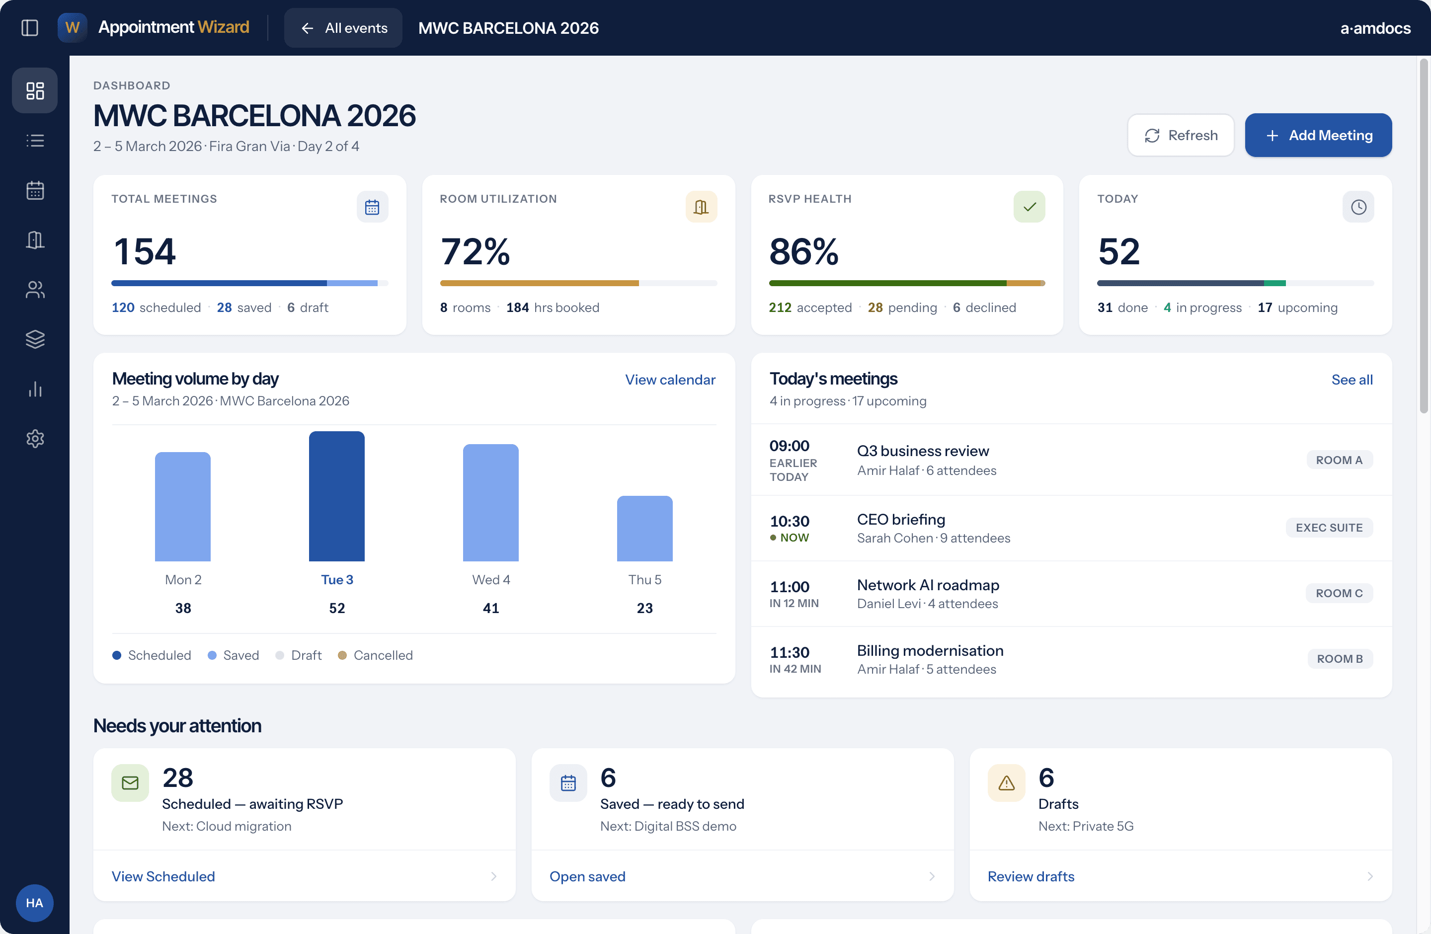Screen dimensions: 1431x934
Task: Open the settings gear icon in sidebar
Action: 35,439
